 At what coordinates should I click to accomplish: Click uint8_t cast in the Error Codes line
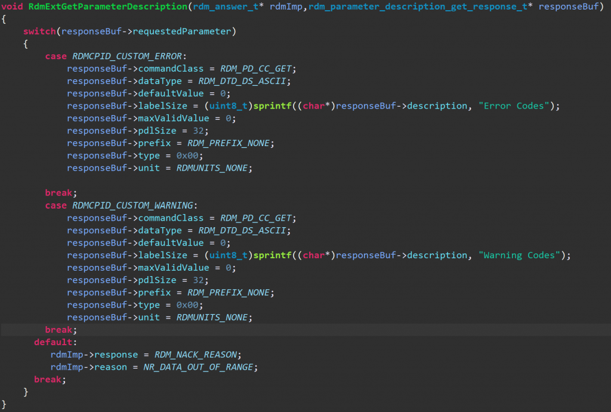coord(229,106)
